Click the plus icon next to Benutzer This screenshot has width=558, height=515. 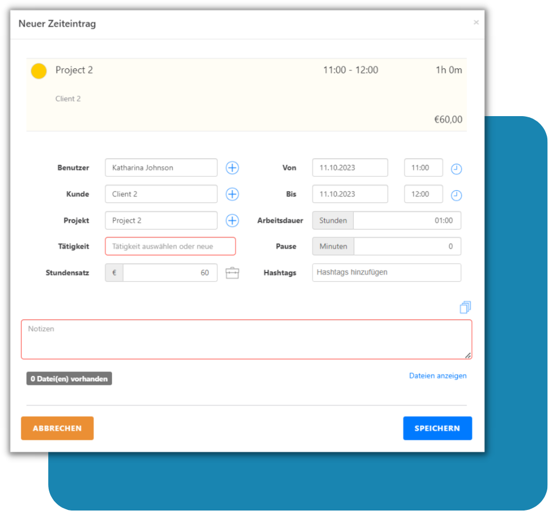(232, 168)
